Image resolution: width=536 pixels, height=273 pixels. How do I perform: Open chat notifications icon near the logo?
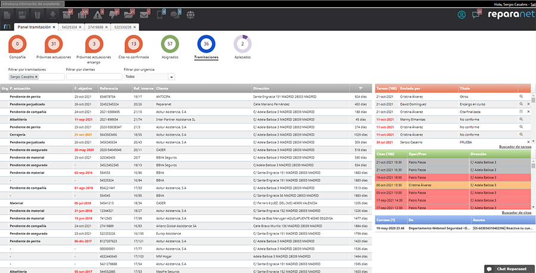pos(476,14)
